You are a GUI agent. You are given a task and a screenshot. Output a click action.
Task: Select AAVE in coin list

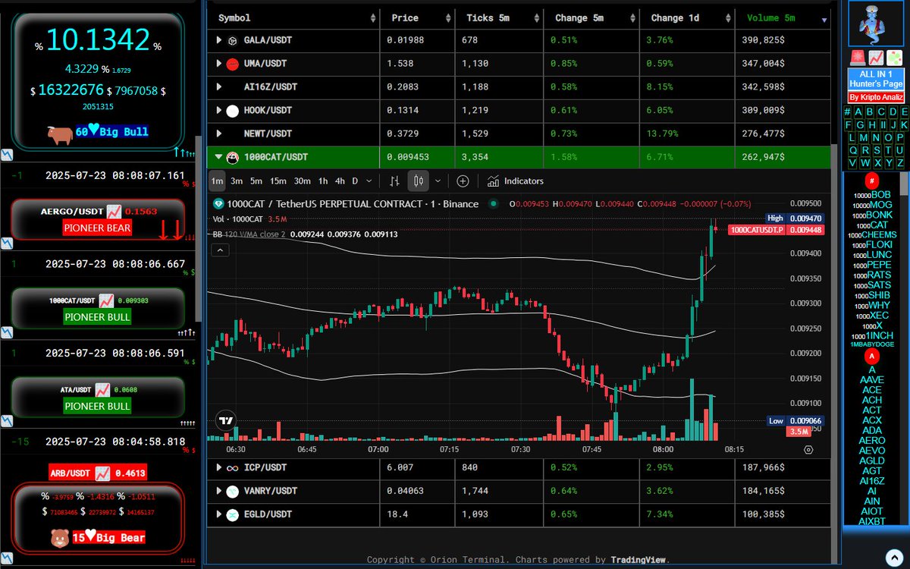[x=872, y=379]
